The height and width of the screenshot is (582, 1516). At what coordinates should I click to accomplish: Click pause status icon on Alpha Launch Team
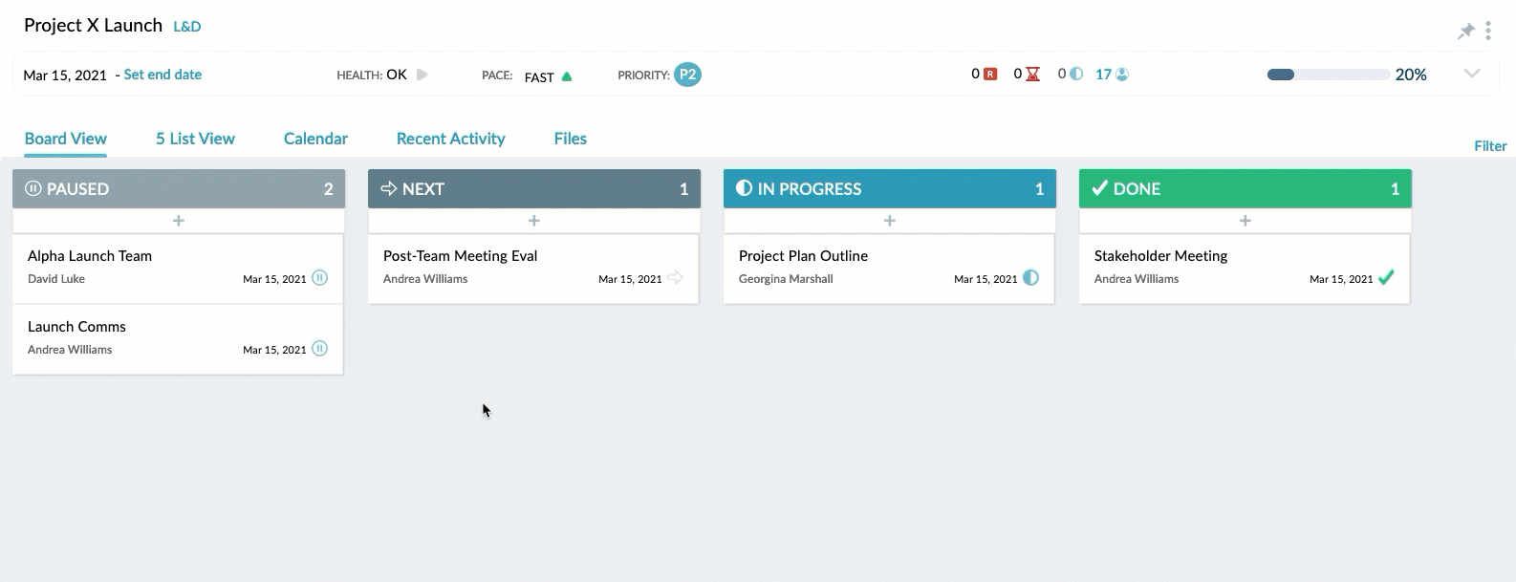coord(320,278)
